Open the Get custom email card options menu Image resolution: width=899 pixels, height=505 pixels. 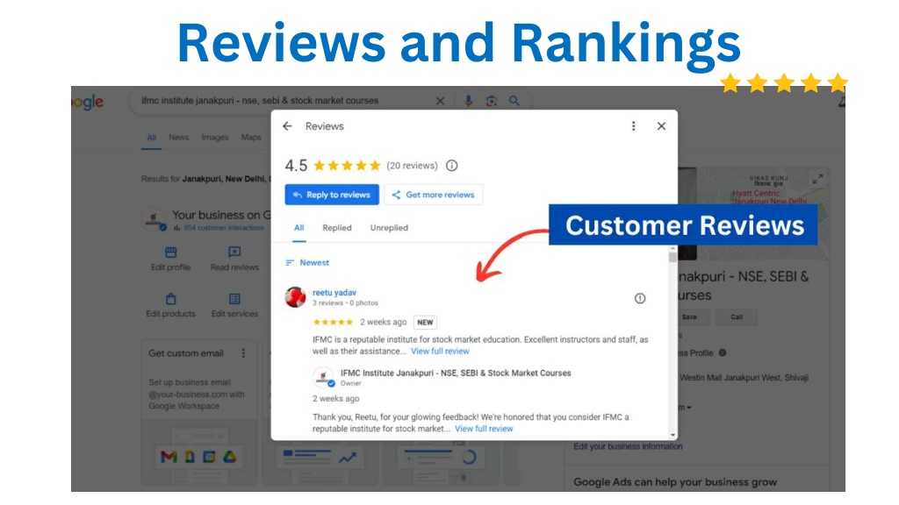243,353
